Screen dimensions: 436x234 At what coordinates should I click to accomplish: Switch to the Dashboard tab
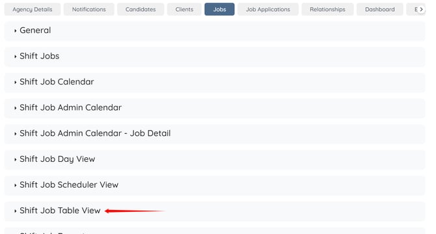pos(379,9)
